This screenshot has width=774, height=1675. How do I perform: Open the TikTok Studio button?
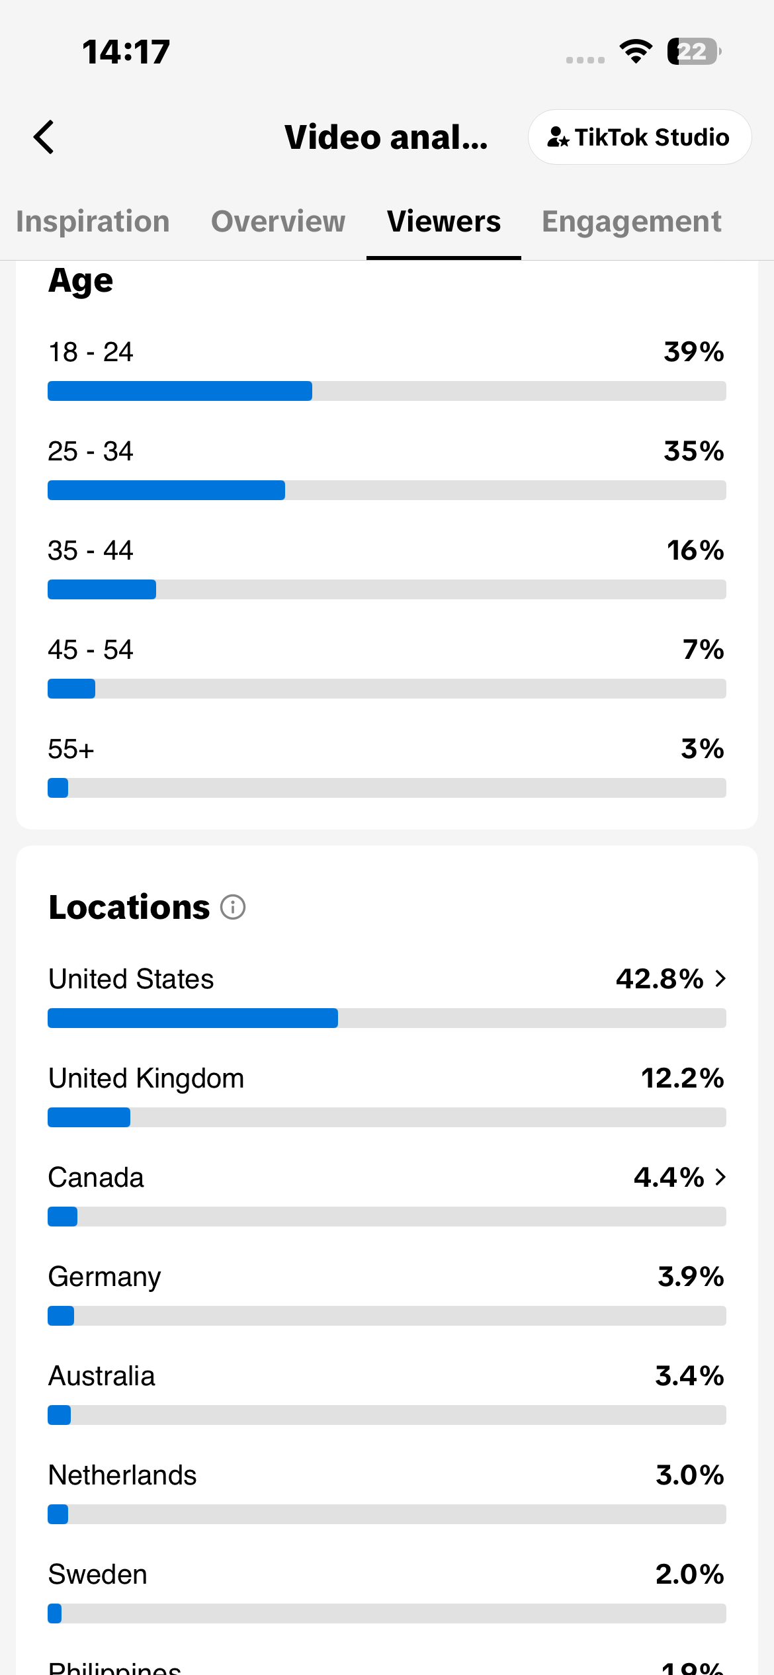pos(640,137)
